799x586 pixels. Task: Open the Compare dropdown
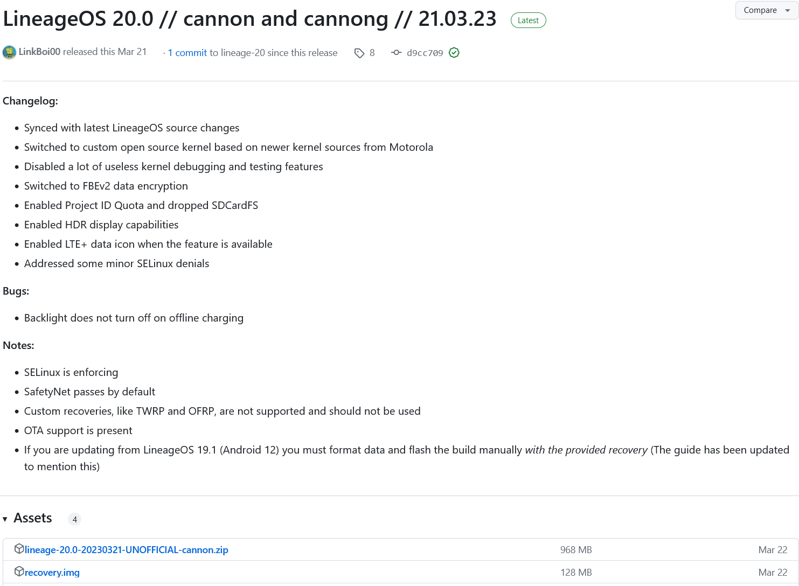tap(767, 10)
